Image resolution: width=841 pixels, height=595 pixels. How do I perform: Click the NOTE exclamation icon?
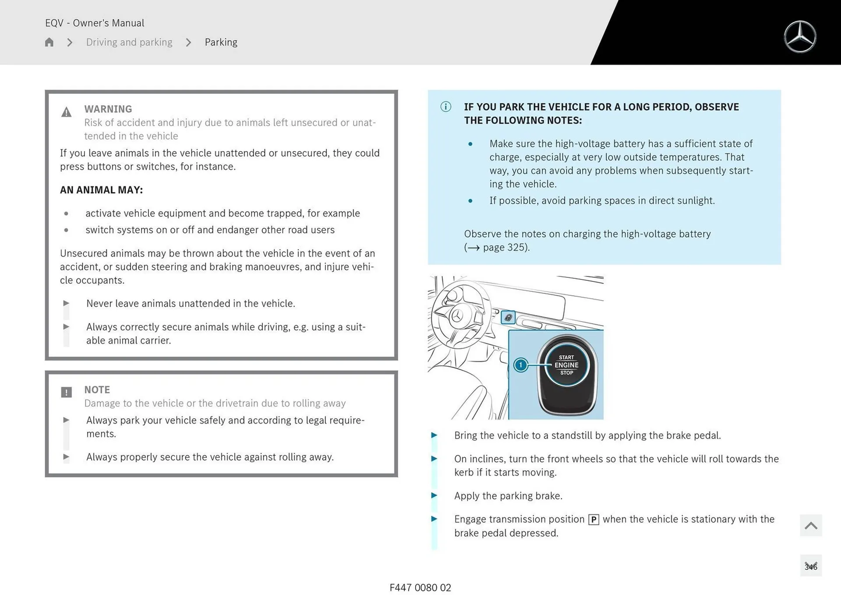click(66, 392)
